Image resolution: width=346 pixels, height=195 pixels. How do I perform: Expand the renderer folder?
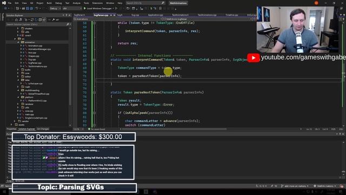pos(18,104)
